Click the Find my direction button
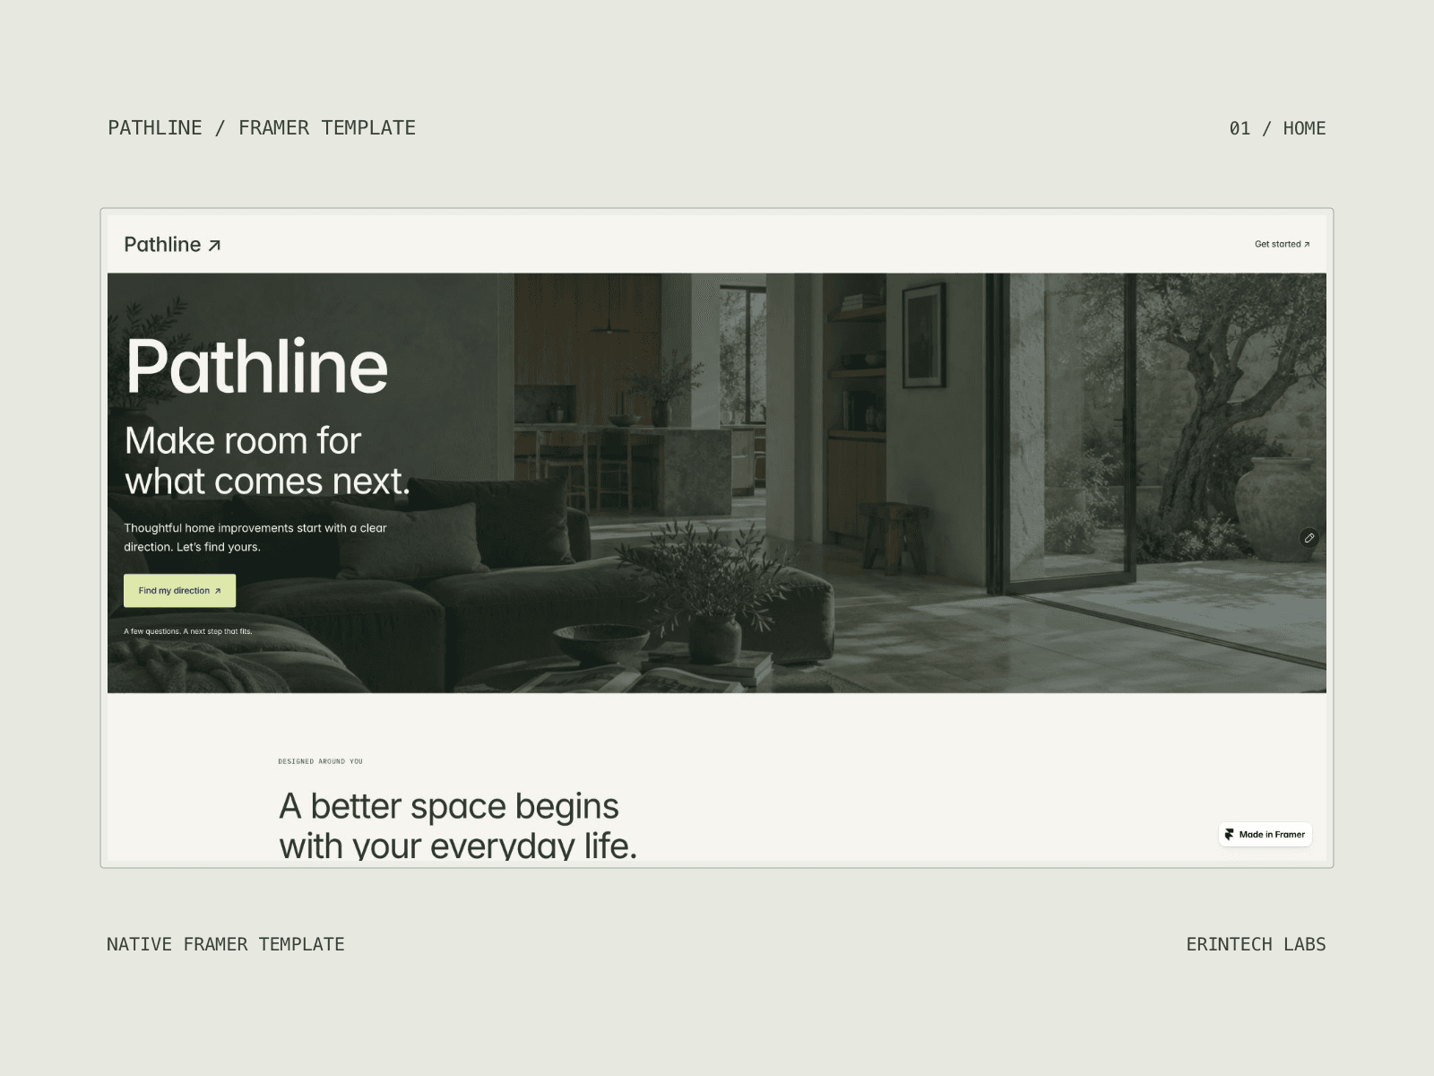The height and width of the screenshot is (1076, 1434). click(x=179, y=591)
